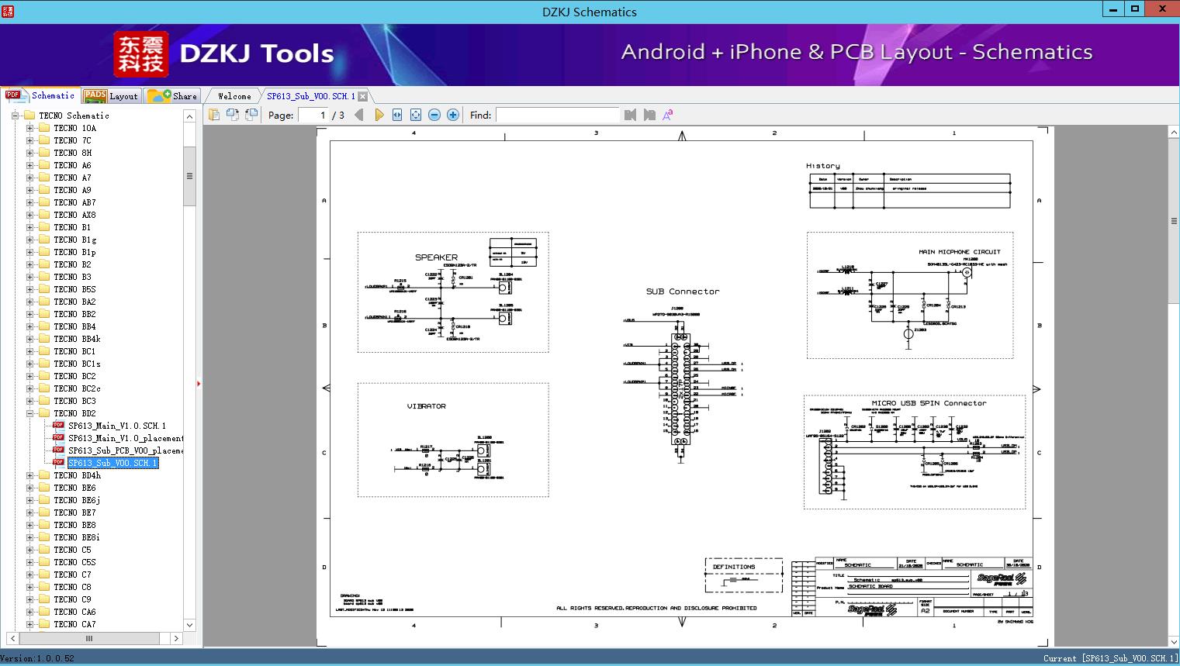
Task: Expand the TECNO 10A folder
Action: tap(29, 128)
